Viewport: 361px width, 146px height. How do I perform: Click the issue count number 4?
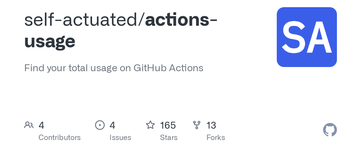click(x=113, y=125)
